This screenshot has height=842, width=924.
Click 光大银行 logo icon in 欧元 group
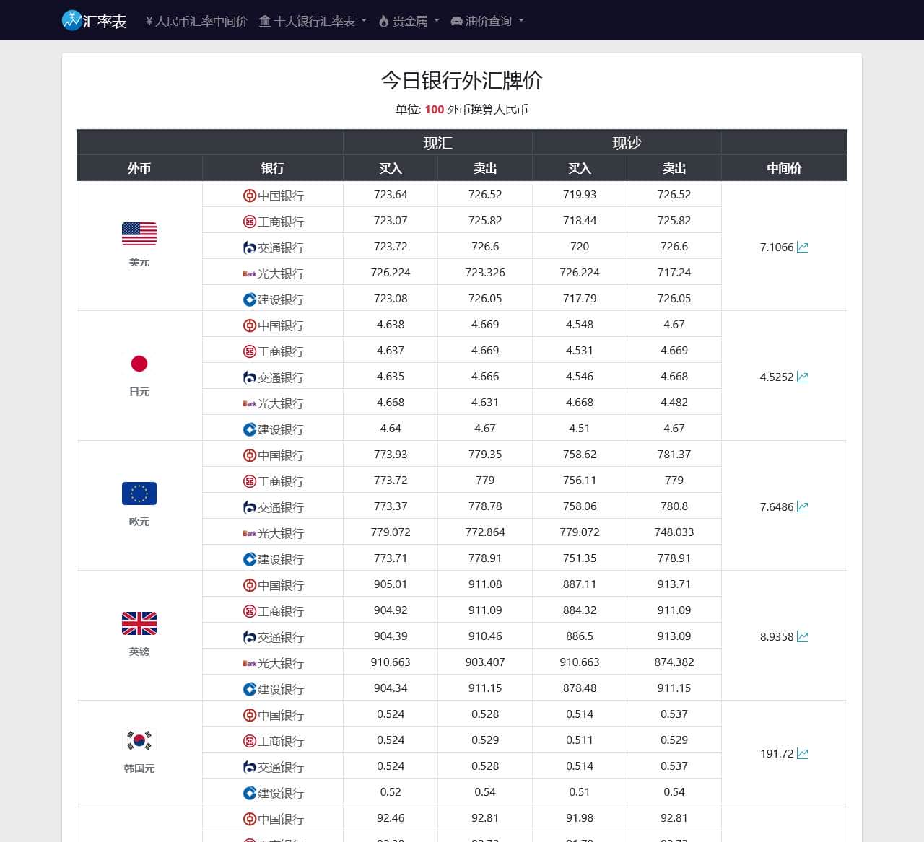pyautogui.click(x=250, y=533)
